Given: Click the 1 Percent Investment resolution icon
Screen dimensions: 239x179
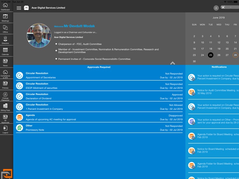Looking at the screenshot, I should click(x=19, y=107).
